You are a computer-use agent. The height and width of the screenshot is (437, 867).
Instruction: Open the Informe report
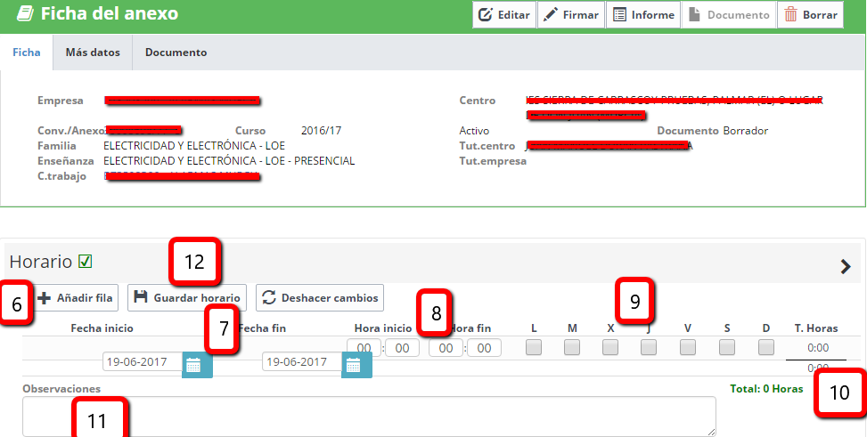[642, 15]
